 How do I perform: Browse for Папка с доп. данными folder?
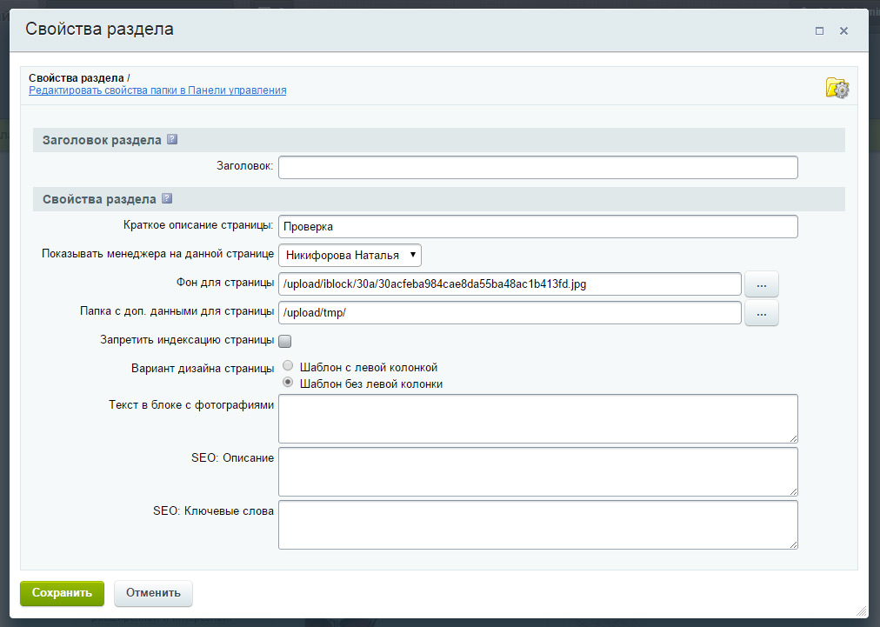coord(761,313)
